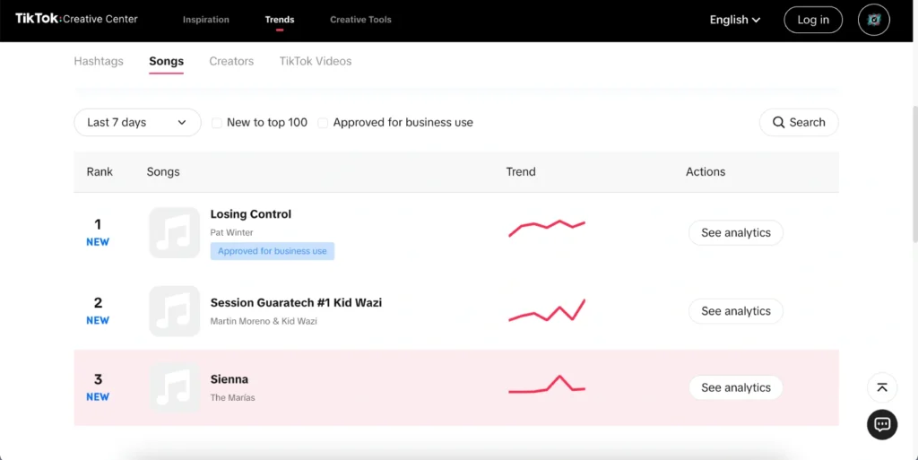Click the TikTok Creative Center logo
This screenshot has height=460, width=918.
point(76,19)
